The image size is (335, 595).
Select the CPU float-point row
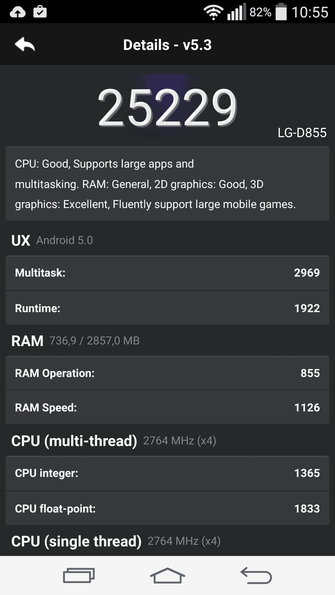coord(167,508)
